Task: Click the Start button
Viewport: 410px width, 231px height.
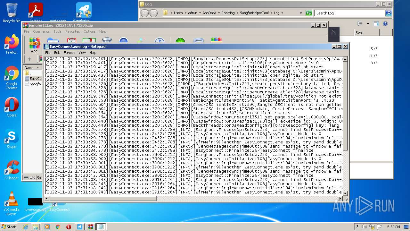Action: tap(9, 227)
